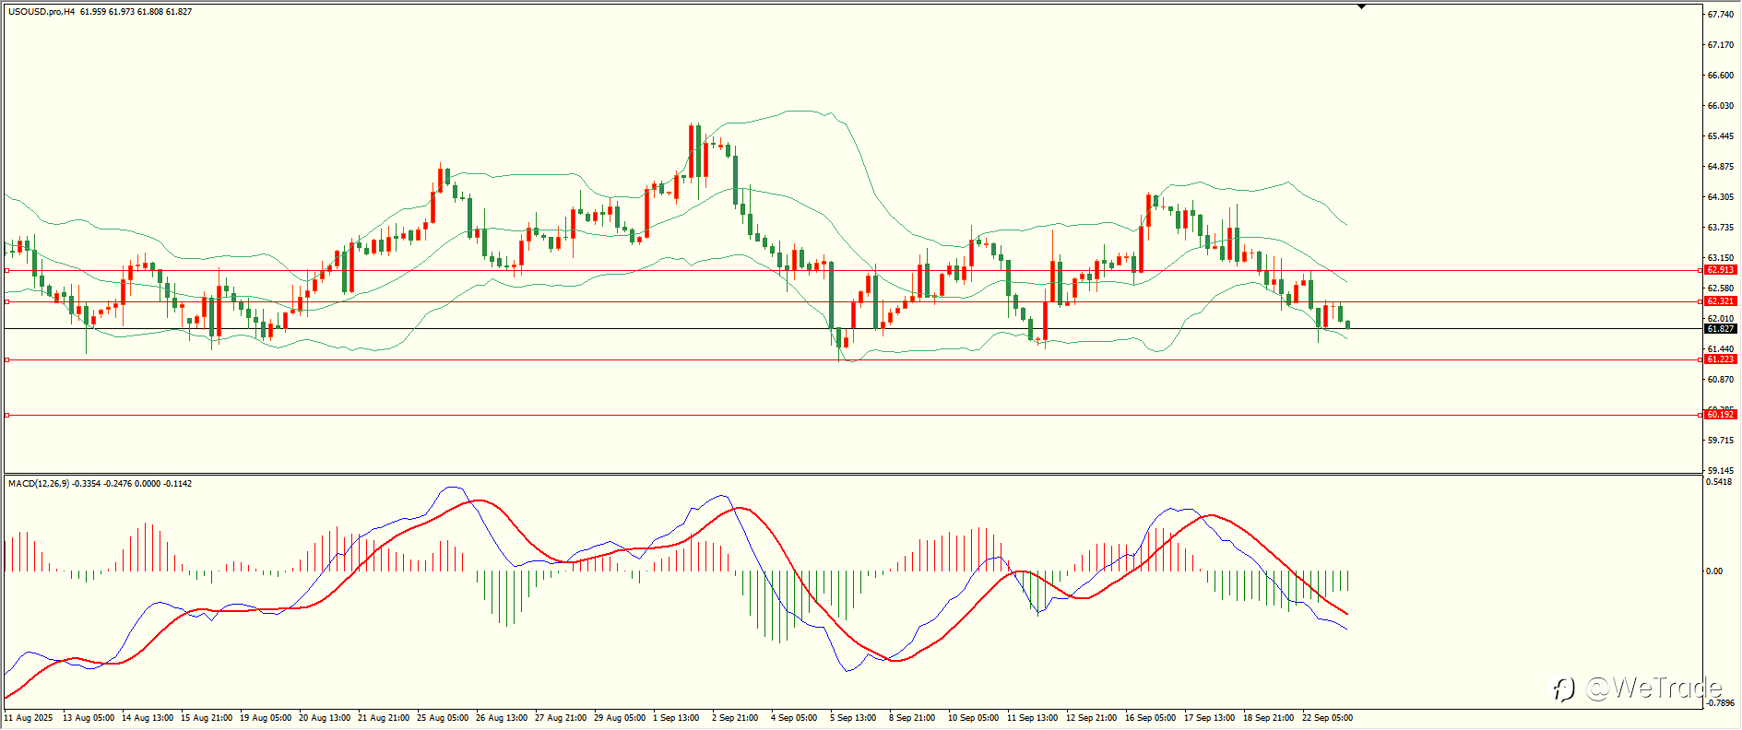The image size is (1742, 730).
Task: Click the USOUSD.pro,H4 chart title
Action: 41,12
